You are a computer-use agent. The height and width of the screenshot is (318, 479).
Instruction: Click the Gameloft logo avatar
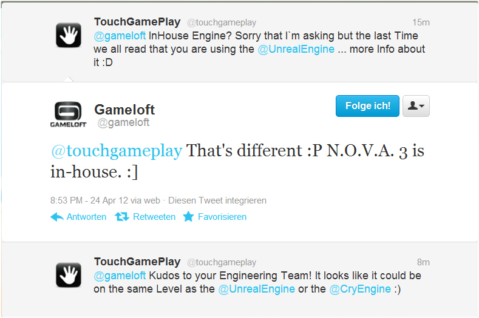tap(68, 114)
